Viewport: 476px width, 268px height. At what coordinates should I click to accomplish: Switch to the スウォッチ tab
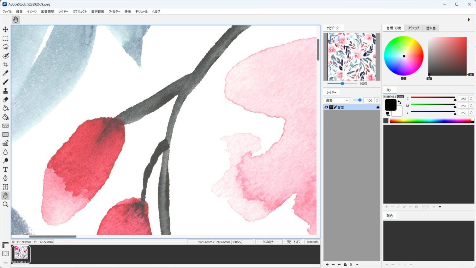[413, 28]
